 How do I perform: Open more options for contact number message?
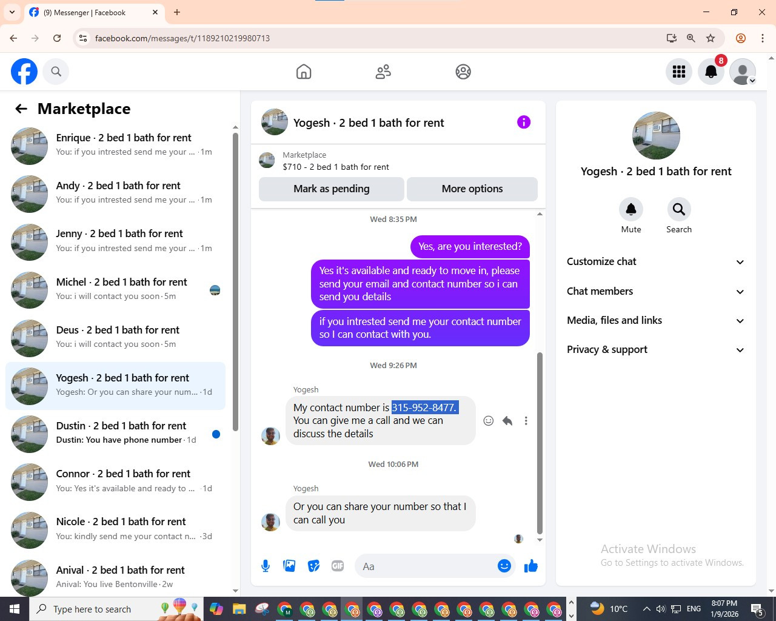tap(526, 421)
